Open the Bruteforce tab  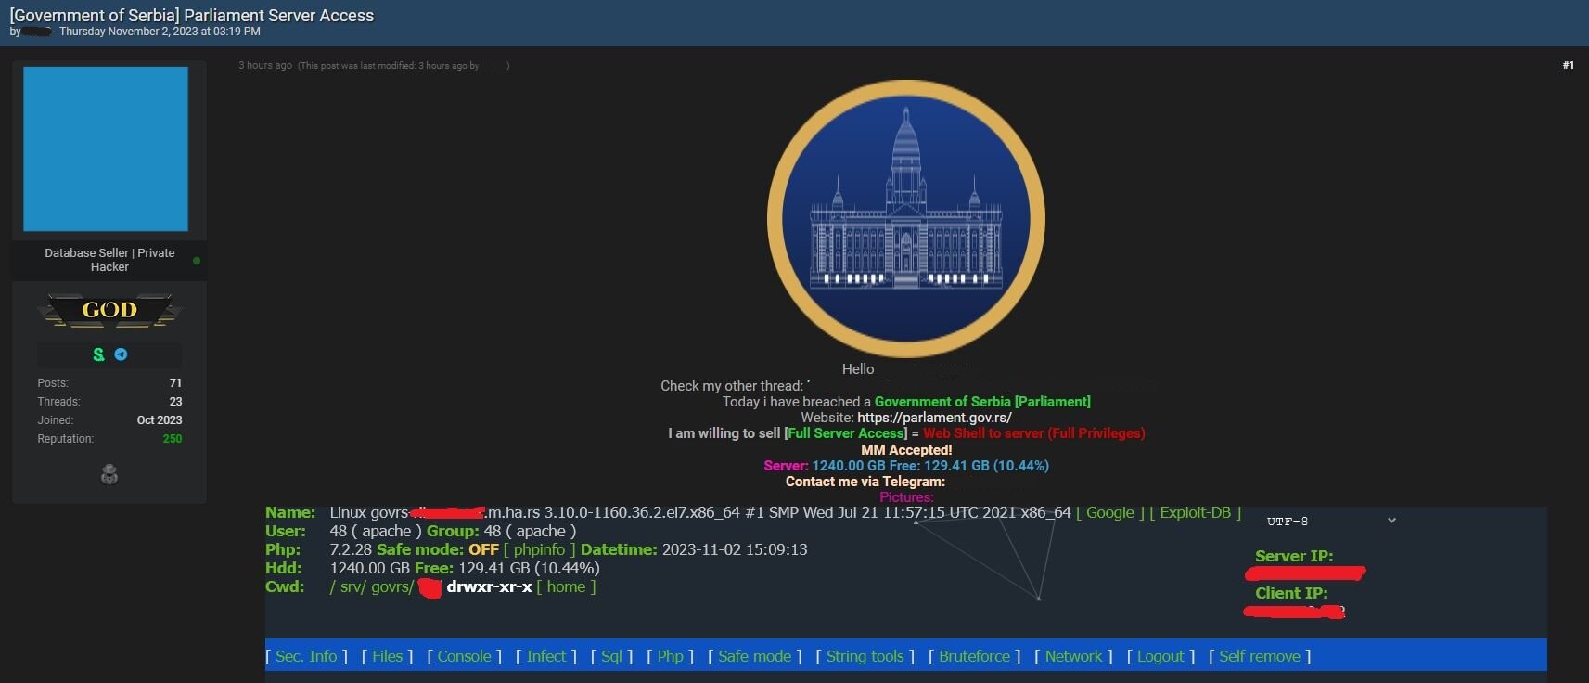point(974,656)
